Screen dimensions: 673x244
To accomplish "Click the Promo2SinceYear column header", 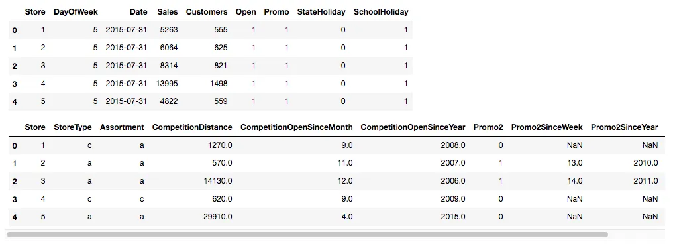I will pos(624,127).
